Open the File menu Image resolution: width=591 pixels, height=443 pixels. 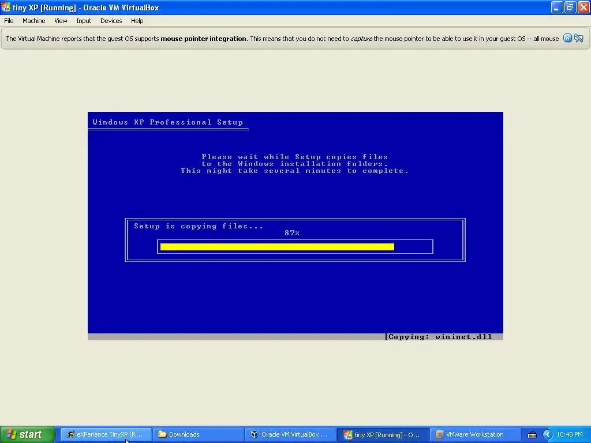tap(9, 21)
